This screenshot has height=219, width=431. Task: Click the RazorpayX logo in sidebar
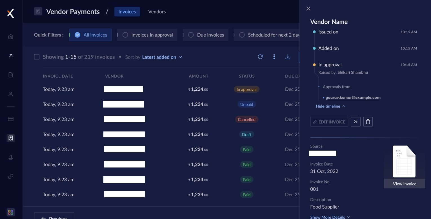coord(10,13)
